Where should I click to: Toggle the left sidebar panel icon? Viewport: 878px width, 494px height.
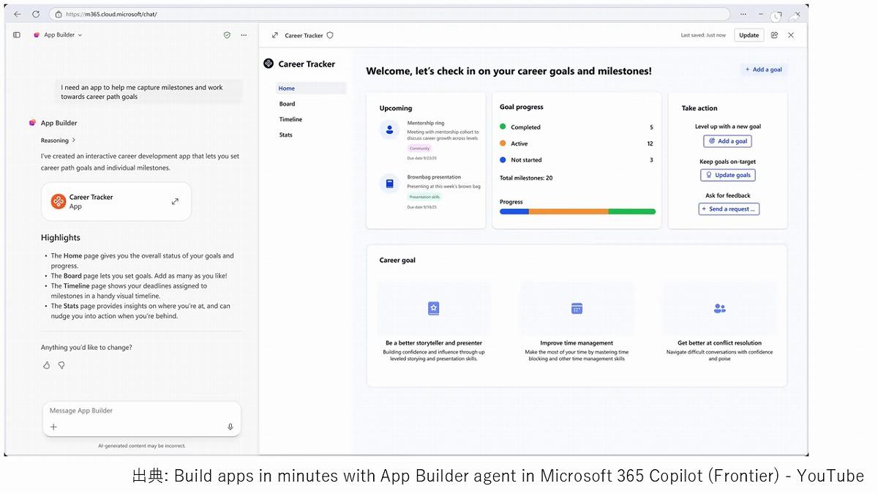click(17, 35)
